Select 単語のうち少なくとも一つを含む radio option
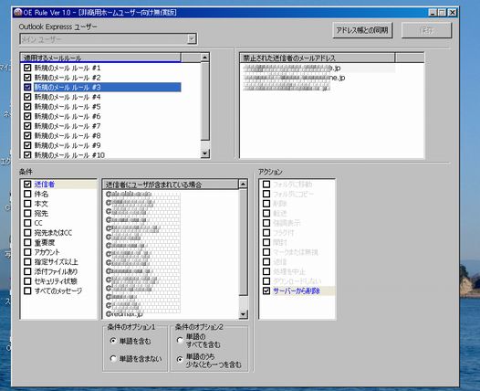Viewport: 480px width, 391px height. (180, 359)
